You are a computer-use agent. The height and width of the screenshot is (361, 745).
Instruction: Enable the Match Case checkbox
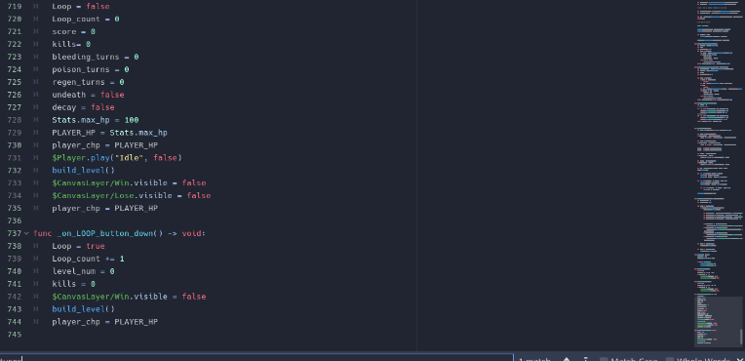[x=604, y=360]
